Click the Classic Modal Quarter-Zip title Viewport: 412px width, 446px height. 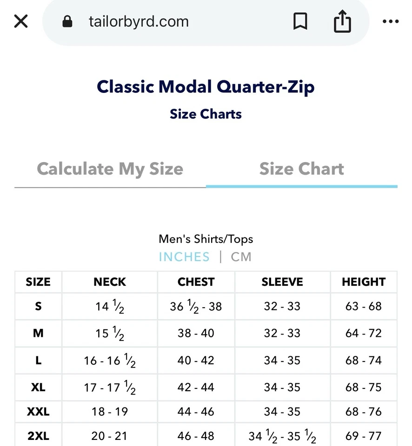click(206, 86)
